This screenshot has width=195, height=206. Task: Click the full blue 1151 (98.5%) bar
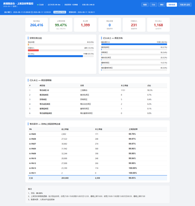(134, 44)
